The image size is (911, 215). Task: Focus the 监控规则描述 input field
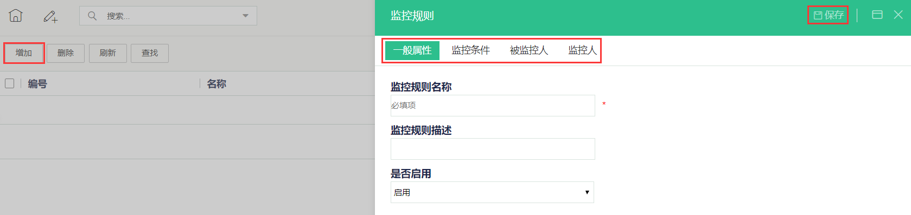(493, 149)
